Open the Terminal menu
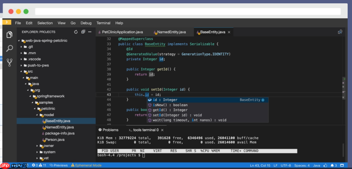Viewport: 352px width, 169px height. coord(103,23)
